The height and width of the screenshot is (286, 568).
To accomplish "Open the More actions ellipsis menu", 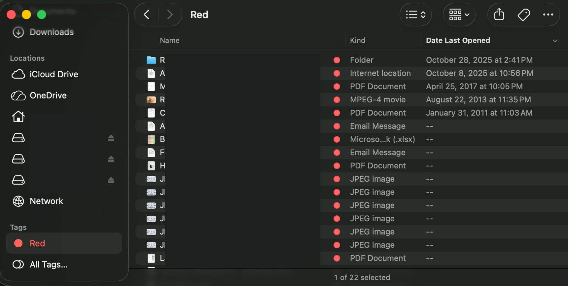I will (x=548, y=15).
